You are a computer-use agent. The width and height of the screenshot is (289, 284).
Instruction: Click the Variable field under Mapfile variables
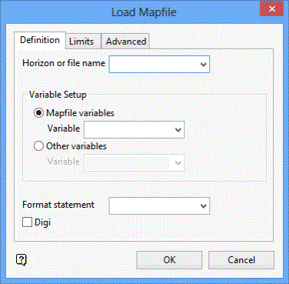[129, 130]
